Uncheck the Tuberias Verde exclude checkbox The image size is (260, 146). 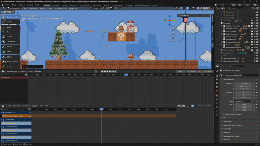pos(252,37)
